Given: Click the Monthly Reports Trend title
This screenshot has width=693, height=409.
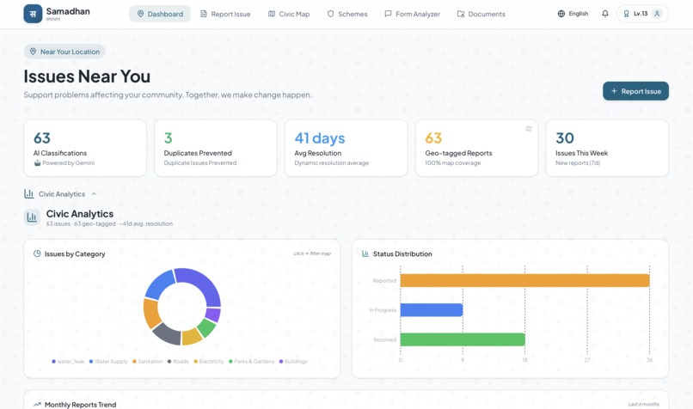Looking at the screenshot, I should 81,405.
